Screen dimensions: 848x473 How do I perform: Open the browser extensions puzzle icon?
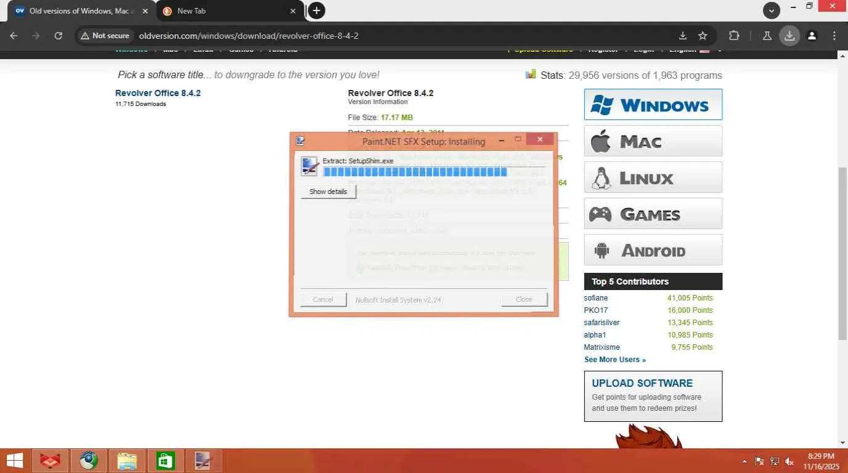click(x=734, y=36)
